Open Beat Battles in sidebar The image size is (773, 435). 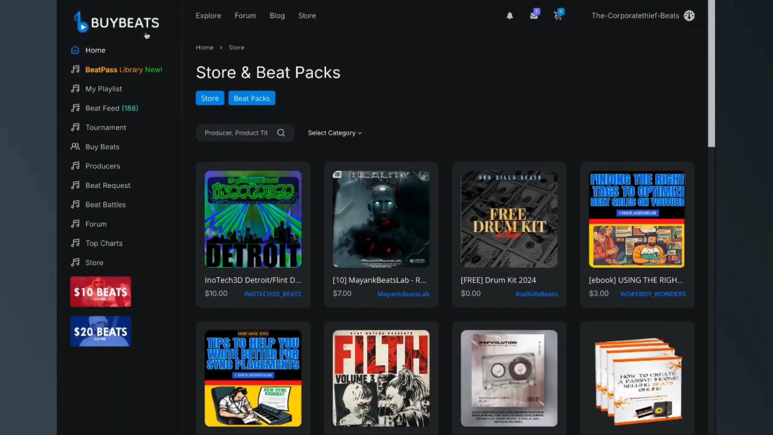tap(105, 205)
